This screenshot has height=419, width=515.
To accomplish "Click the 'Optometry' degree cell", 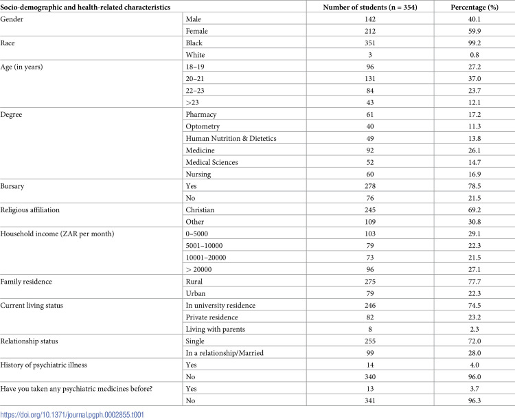I will [x=203, y=126].
